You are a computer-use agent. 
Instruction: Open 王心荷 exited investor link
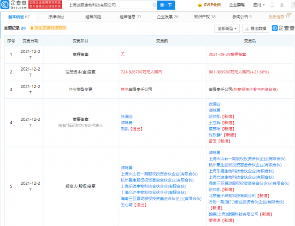click(x=126, y=205)
